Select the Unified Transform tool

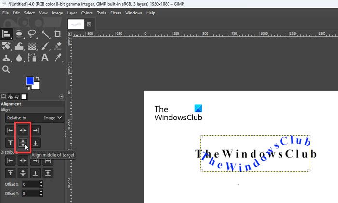6,46
